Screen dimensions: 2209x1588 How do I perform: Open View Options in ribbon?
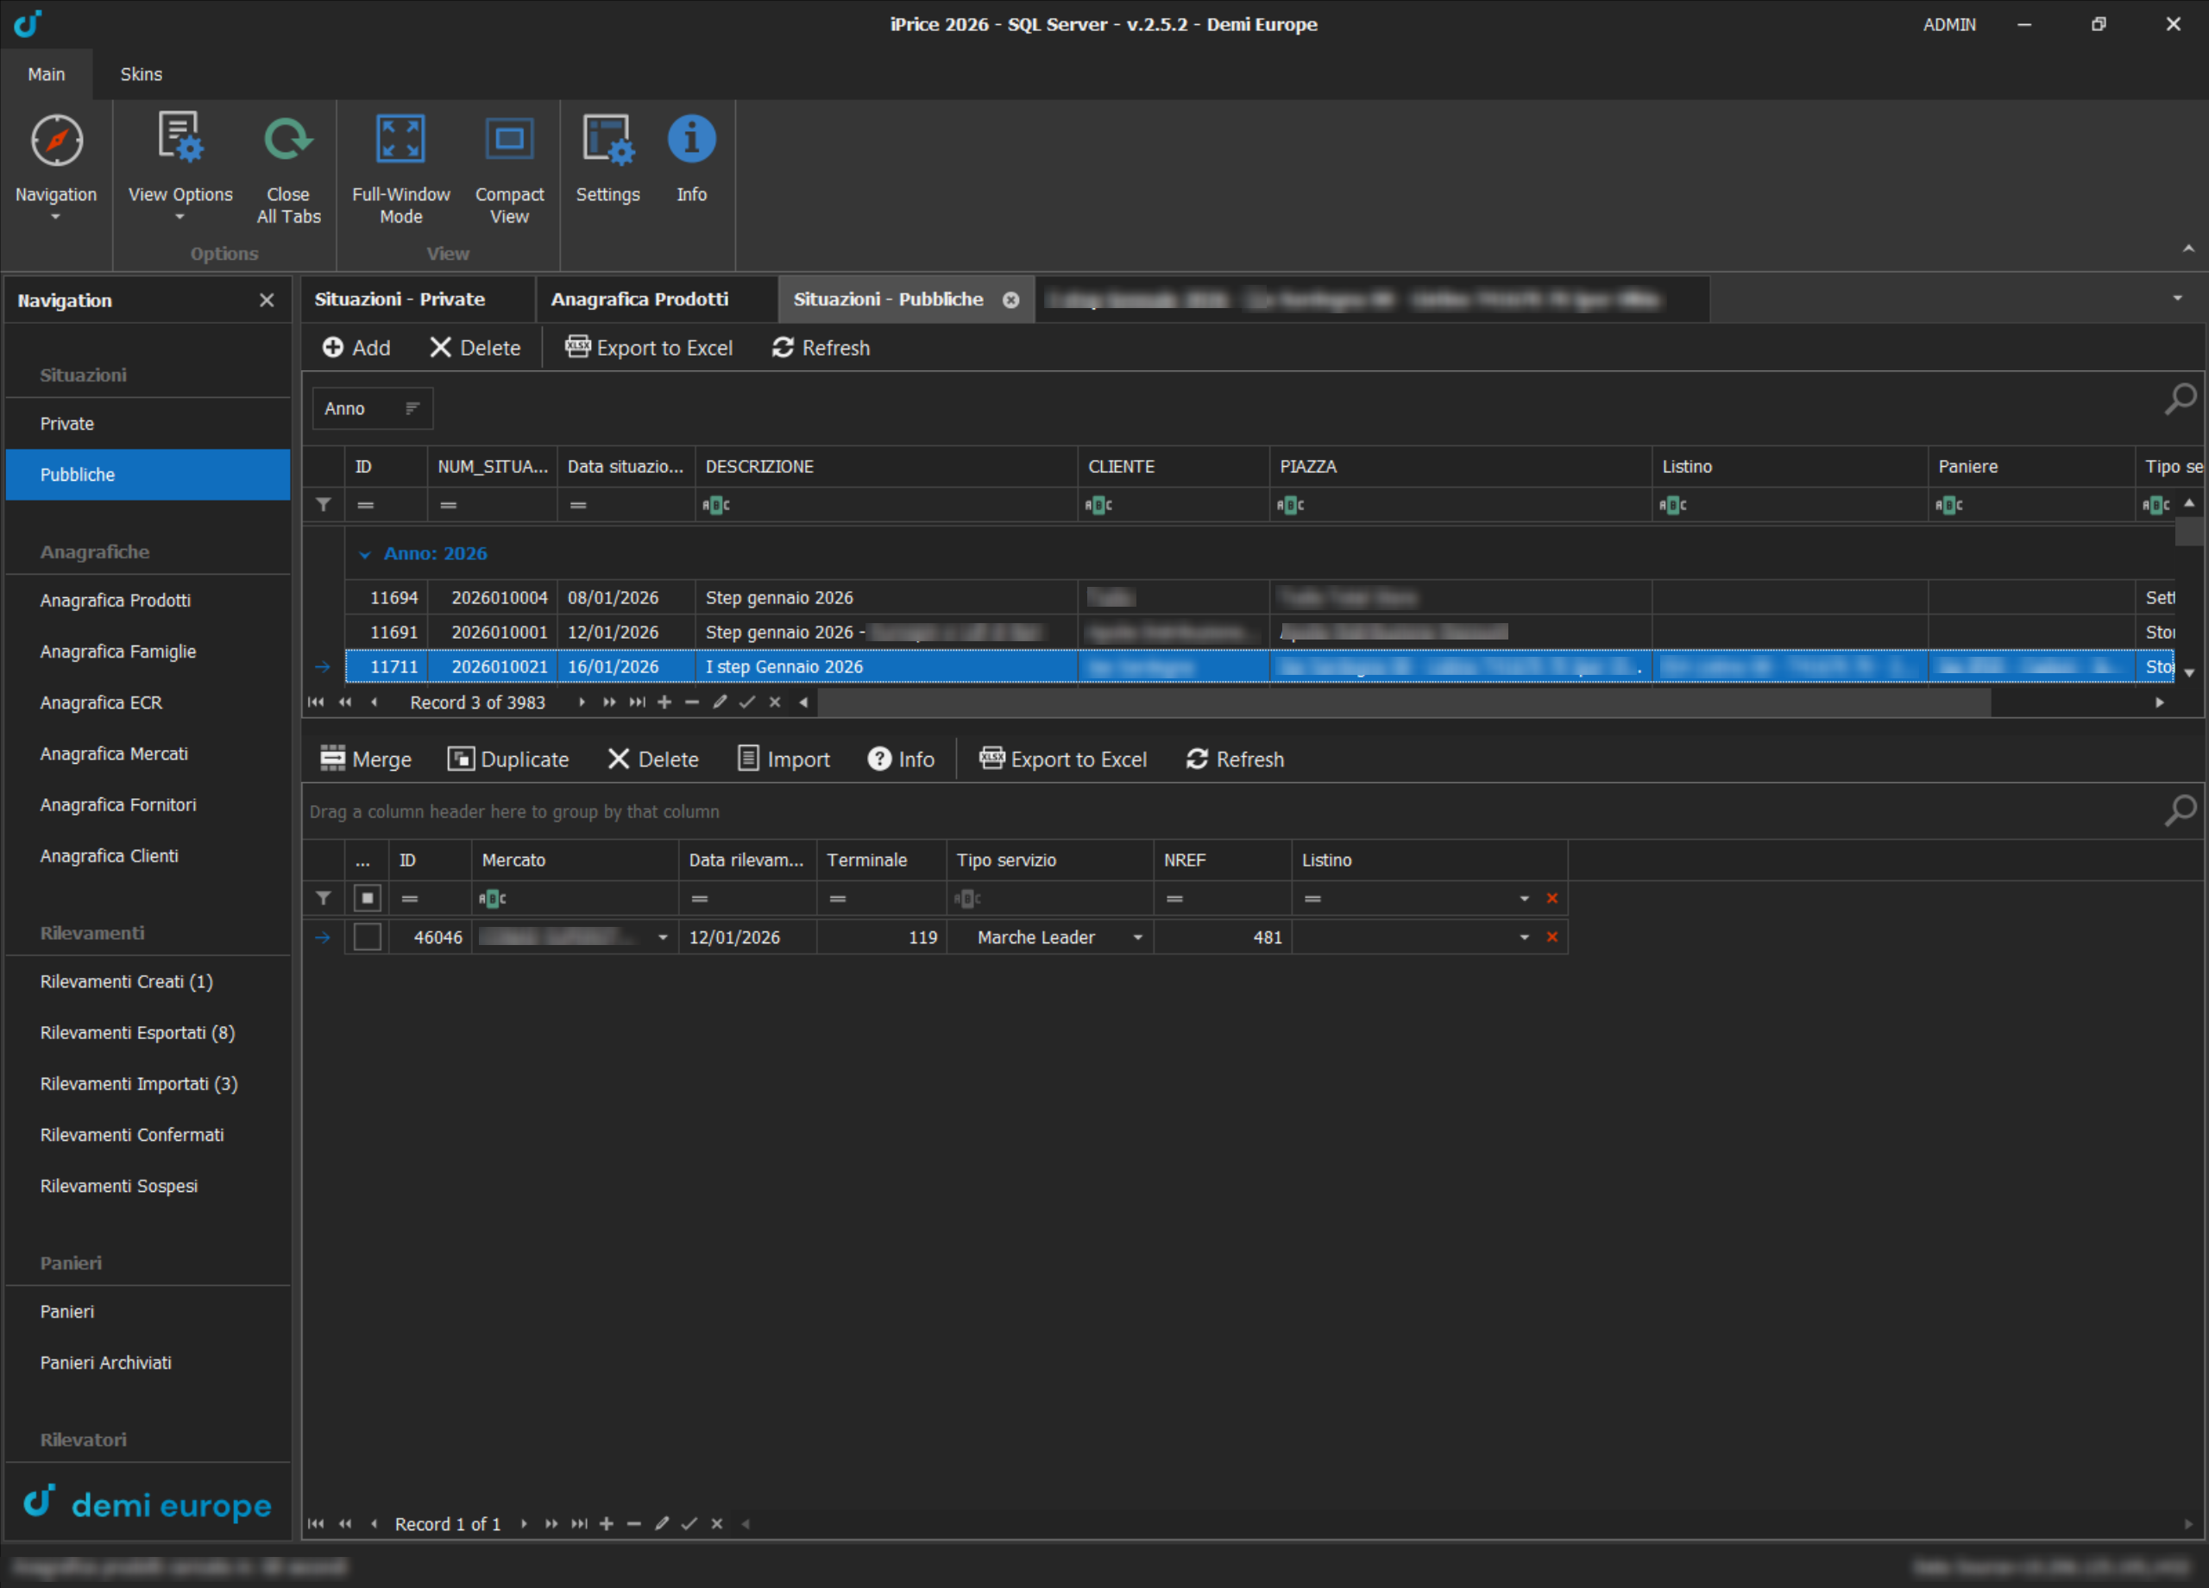[180, 166]
